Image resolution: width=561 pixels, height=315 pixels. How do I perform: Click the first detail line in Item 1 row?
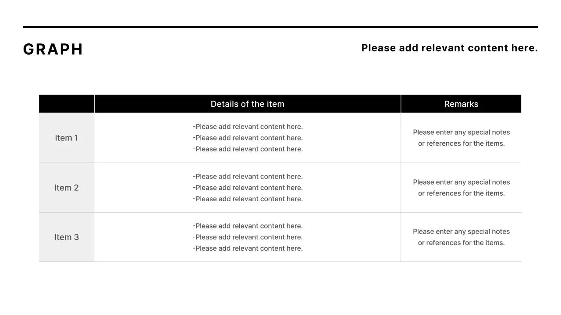click(248, 127)
